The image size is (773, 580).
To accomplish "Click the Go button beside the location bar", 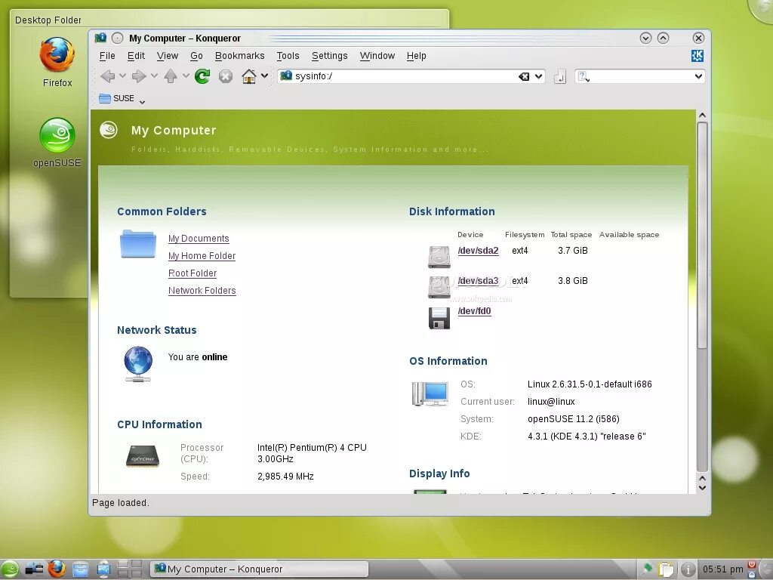I will [560, 76].
